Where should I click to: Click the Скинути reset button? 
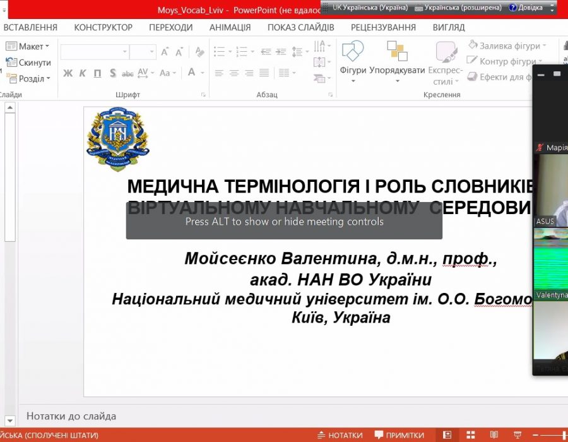tap(29, 63)
